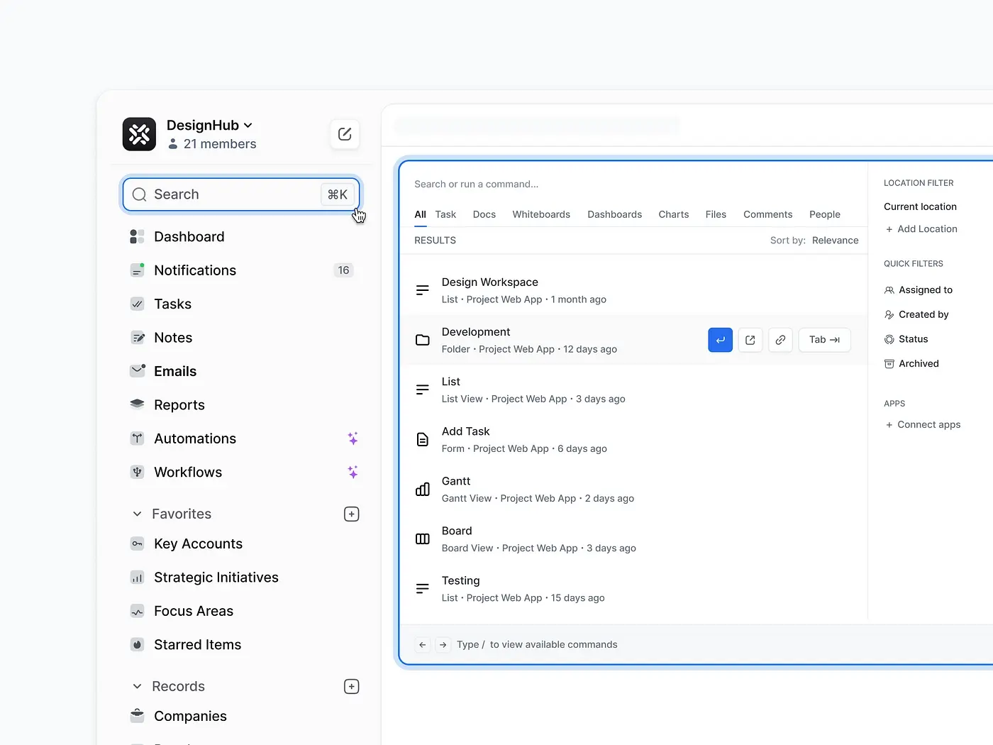Collapse the Favorites section
This screenshot has height=745, width=993.
coord(138,514)
